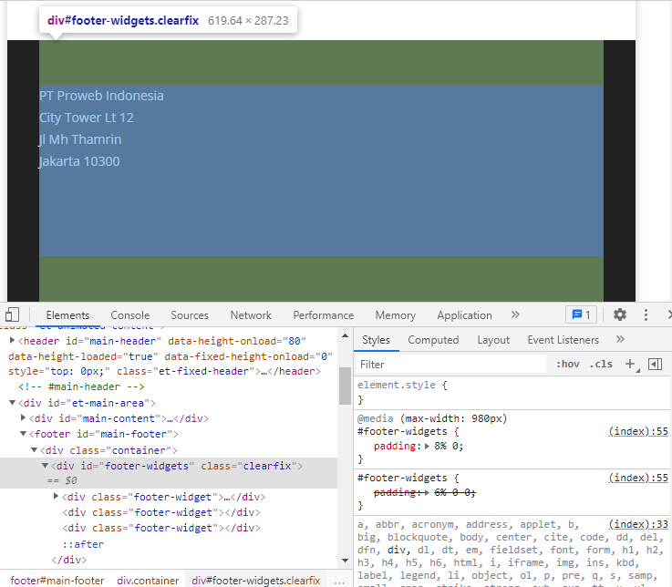
Task: Toggle the :hov element state panel
Action: pos(567,365)
